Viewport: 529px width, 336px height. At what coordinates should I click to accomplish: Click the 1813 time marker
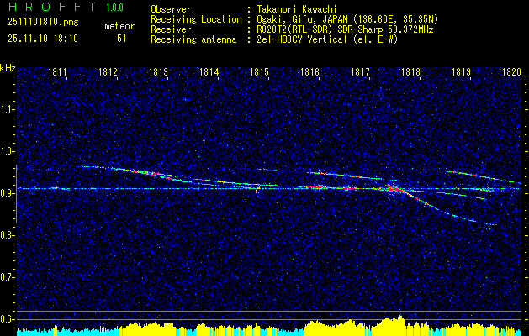coord(159,73)
